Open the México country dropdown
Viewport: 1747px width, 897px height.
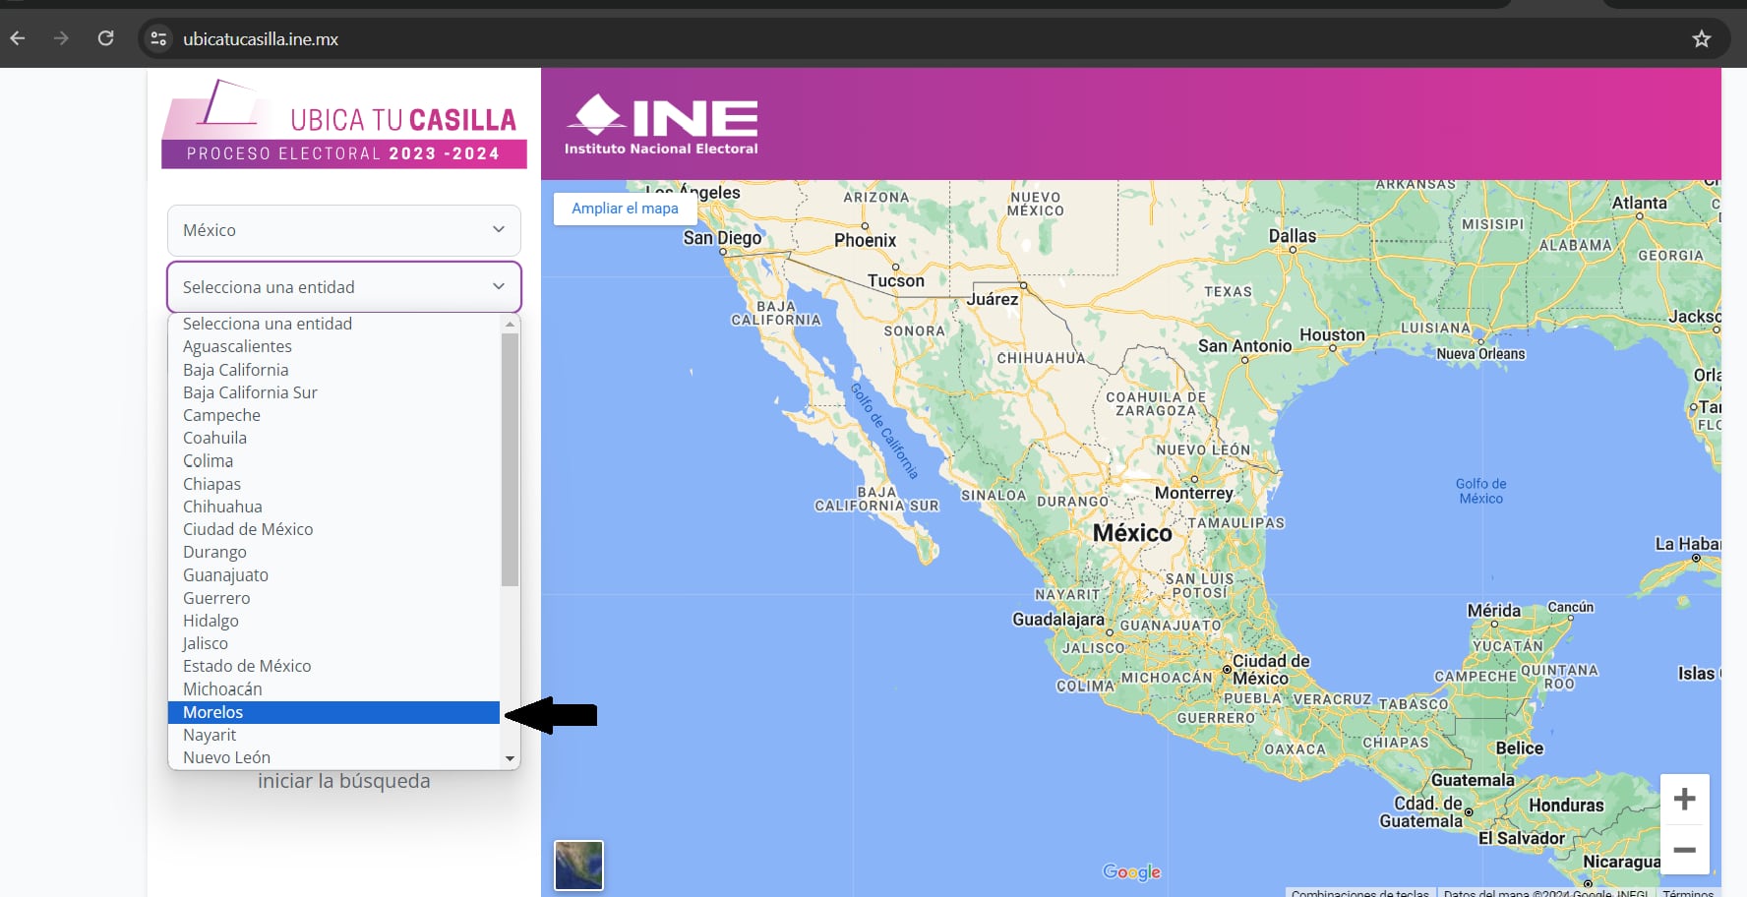[x=343, y=230]
